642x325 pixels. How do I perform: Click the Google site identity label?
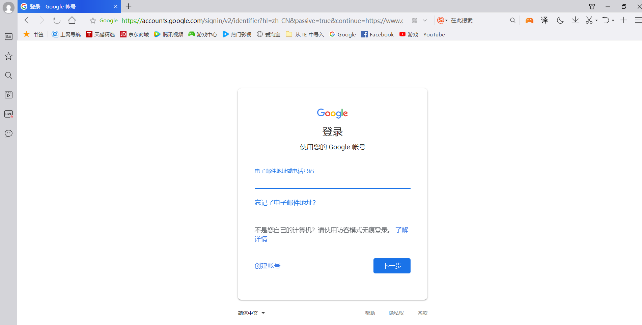tap(109, 21)
